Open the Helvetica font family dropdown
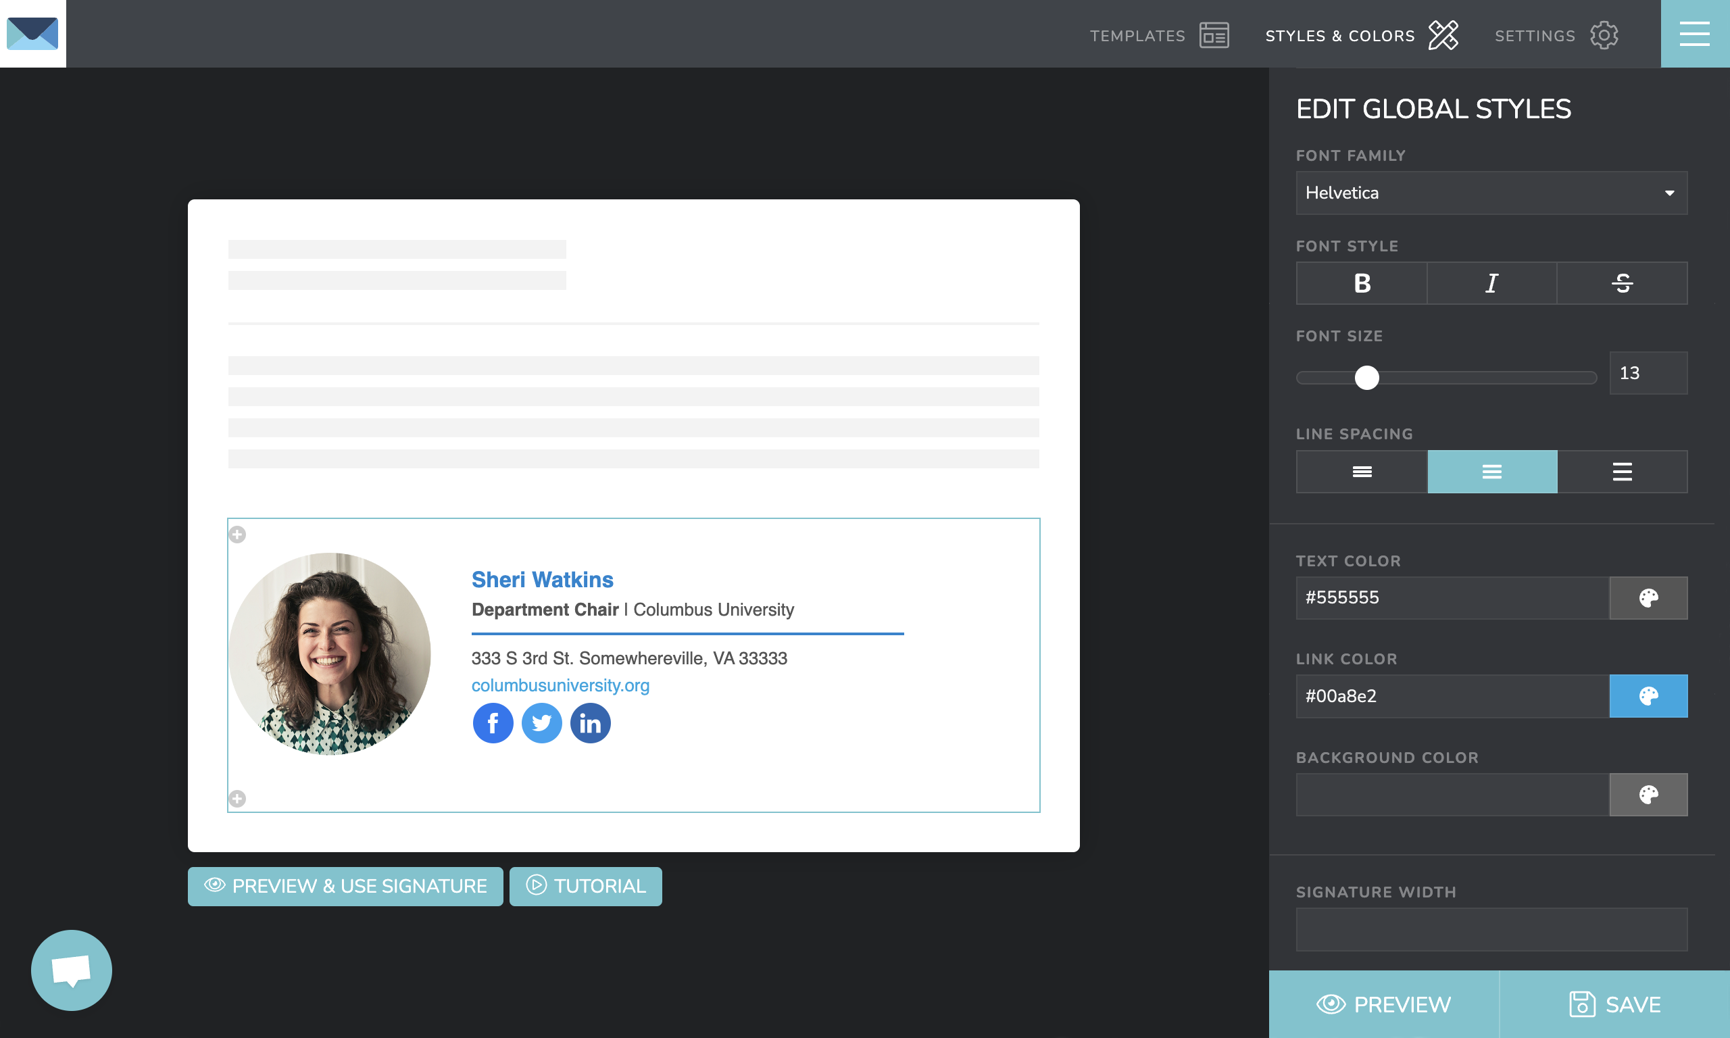Image resolution: width=1730 pixels, height=1038 pixels. [x=1491, y=193]
